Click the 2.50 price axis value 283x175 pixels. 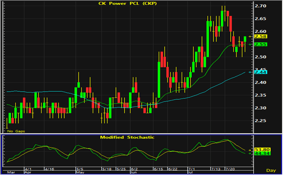point(260,57)
